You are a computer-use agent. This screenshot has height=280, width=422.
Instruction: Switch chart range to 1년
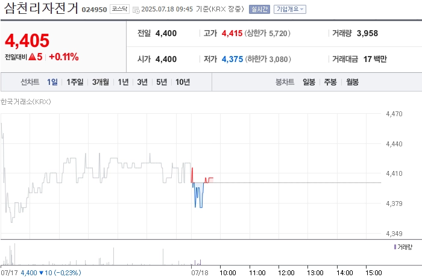[x=123, y=82]
